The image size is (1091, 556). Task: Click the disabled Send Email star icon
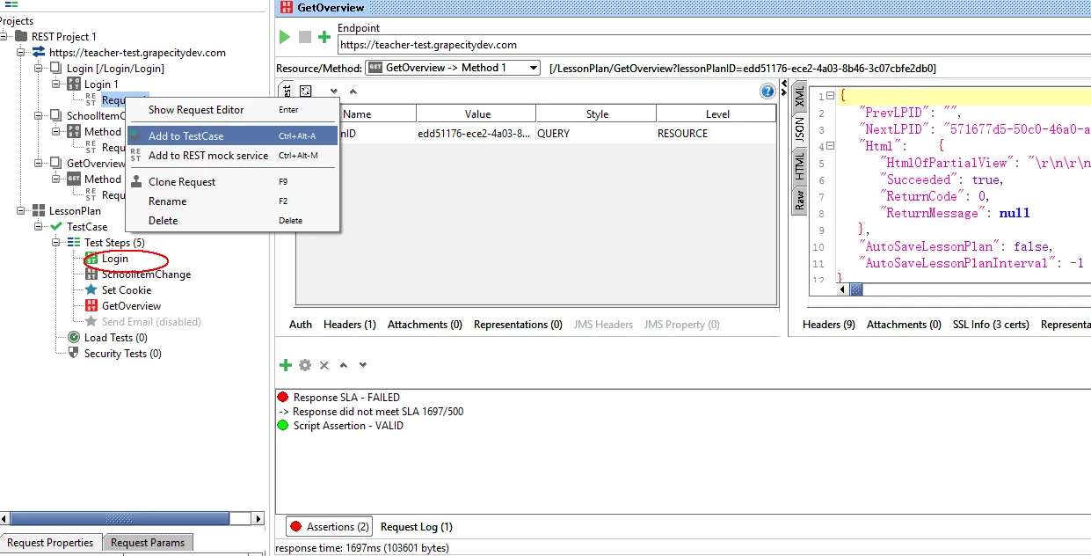click(x=92, y=322)
